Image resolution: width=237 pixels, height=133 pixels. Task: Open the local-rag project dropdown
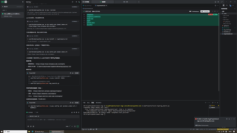point(29,2)
